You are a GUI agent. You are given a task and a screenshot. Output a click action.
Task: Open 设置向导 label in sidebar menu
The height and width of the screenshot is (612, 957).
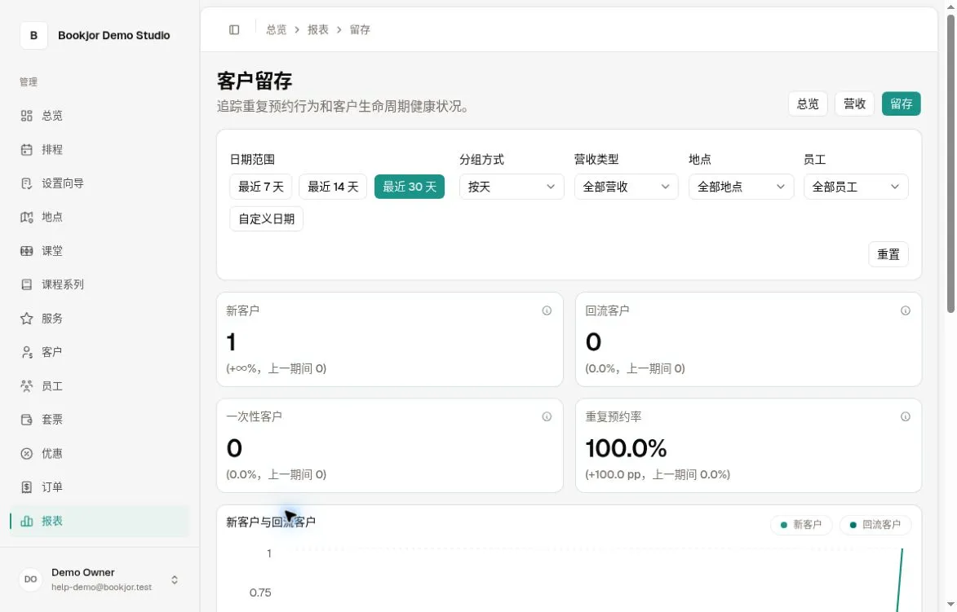click(x=63, y=183)
